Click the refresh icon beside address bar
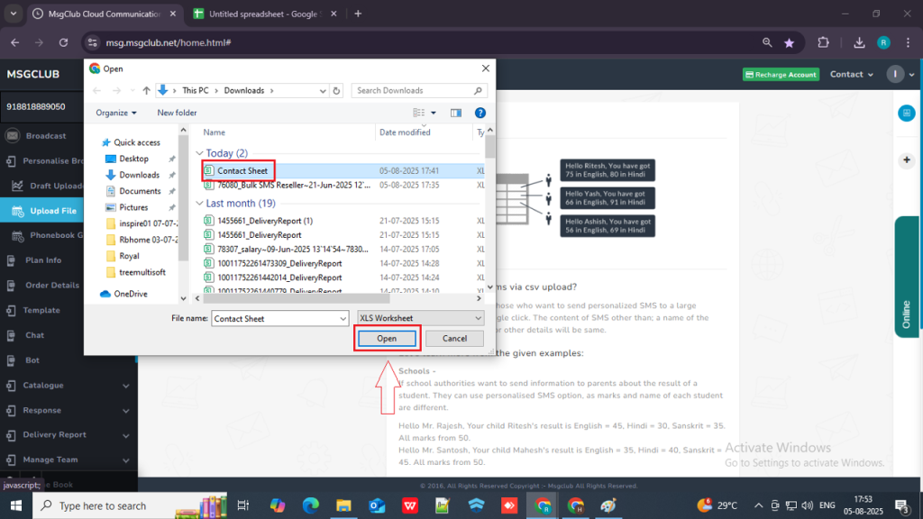This screenshot has width=923, height=519. tap(337, 90)
